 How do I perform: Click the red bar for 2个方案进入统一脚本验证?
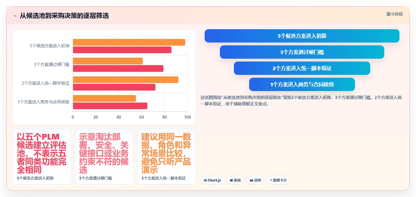114,87
